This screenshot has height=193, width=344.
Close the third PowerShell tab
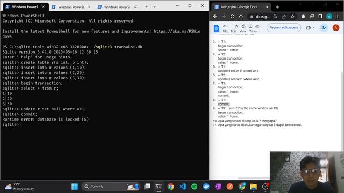[135, 7]
